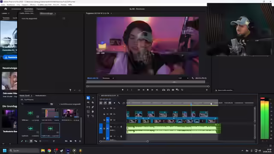
Task: Open the Hilfe menu in menu bar
Action: point(70,5)
